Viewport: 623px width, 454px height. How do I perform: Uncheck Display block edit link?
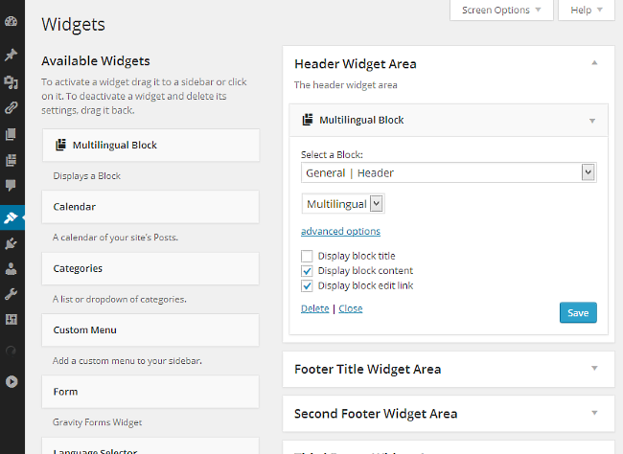(307, 286)
